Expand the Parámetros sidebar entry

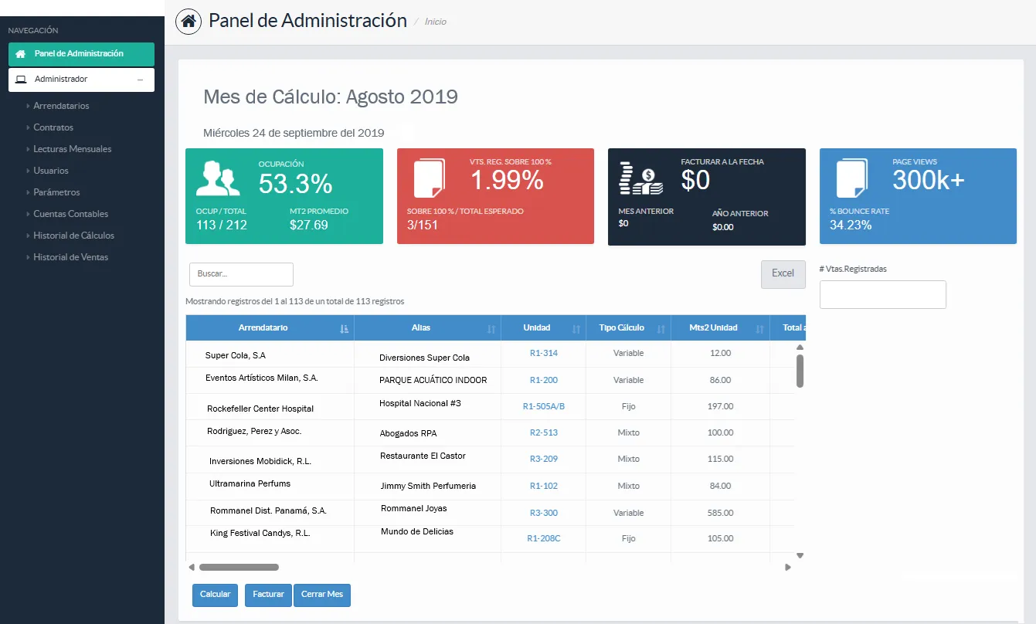[56, 192]
